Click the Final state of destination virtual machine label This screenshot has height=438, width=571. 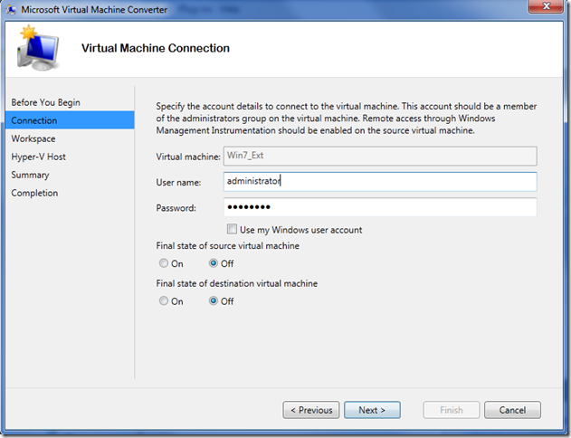click(x=237, y=283)
